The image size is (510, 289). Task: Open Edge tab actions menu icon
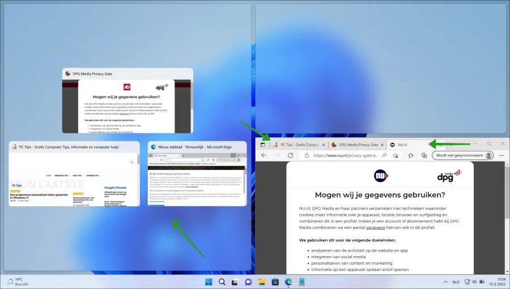pos(263,145)
